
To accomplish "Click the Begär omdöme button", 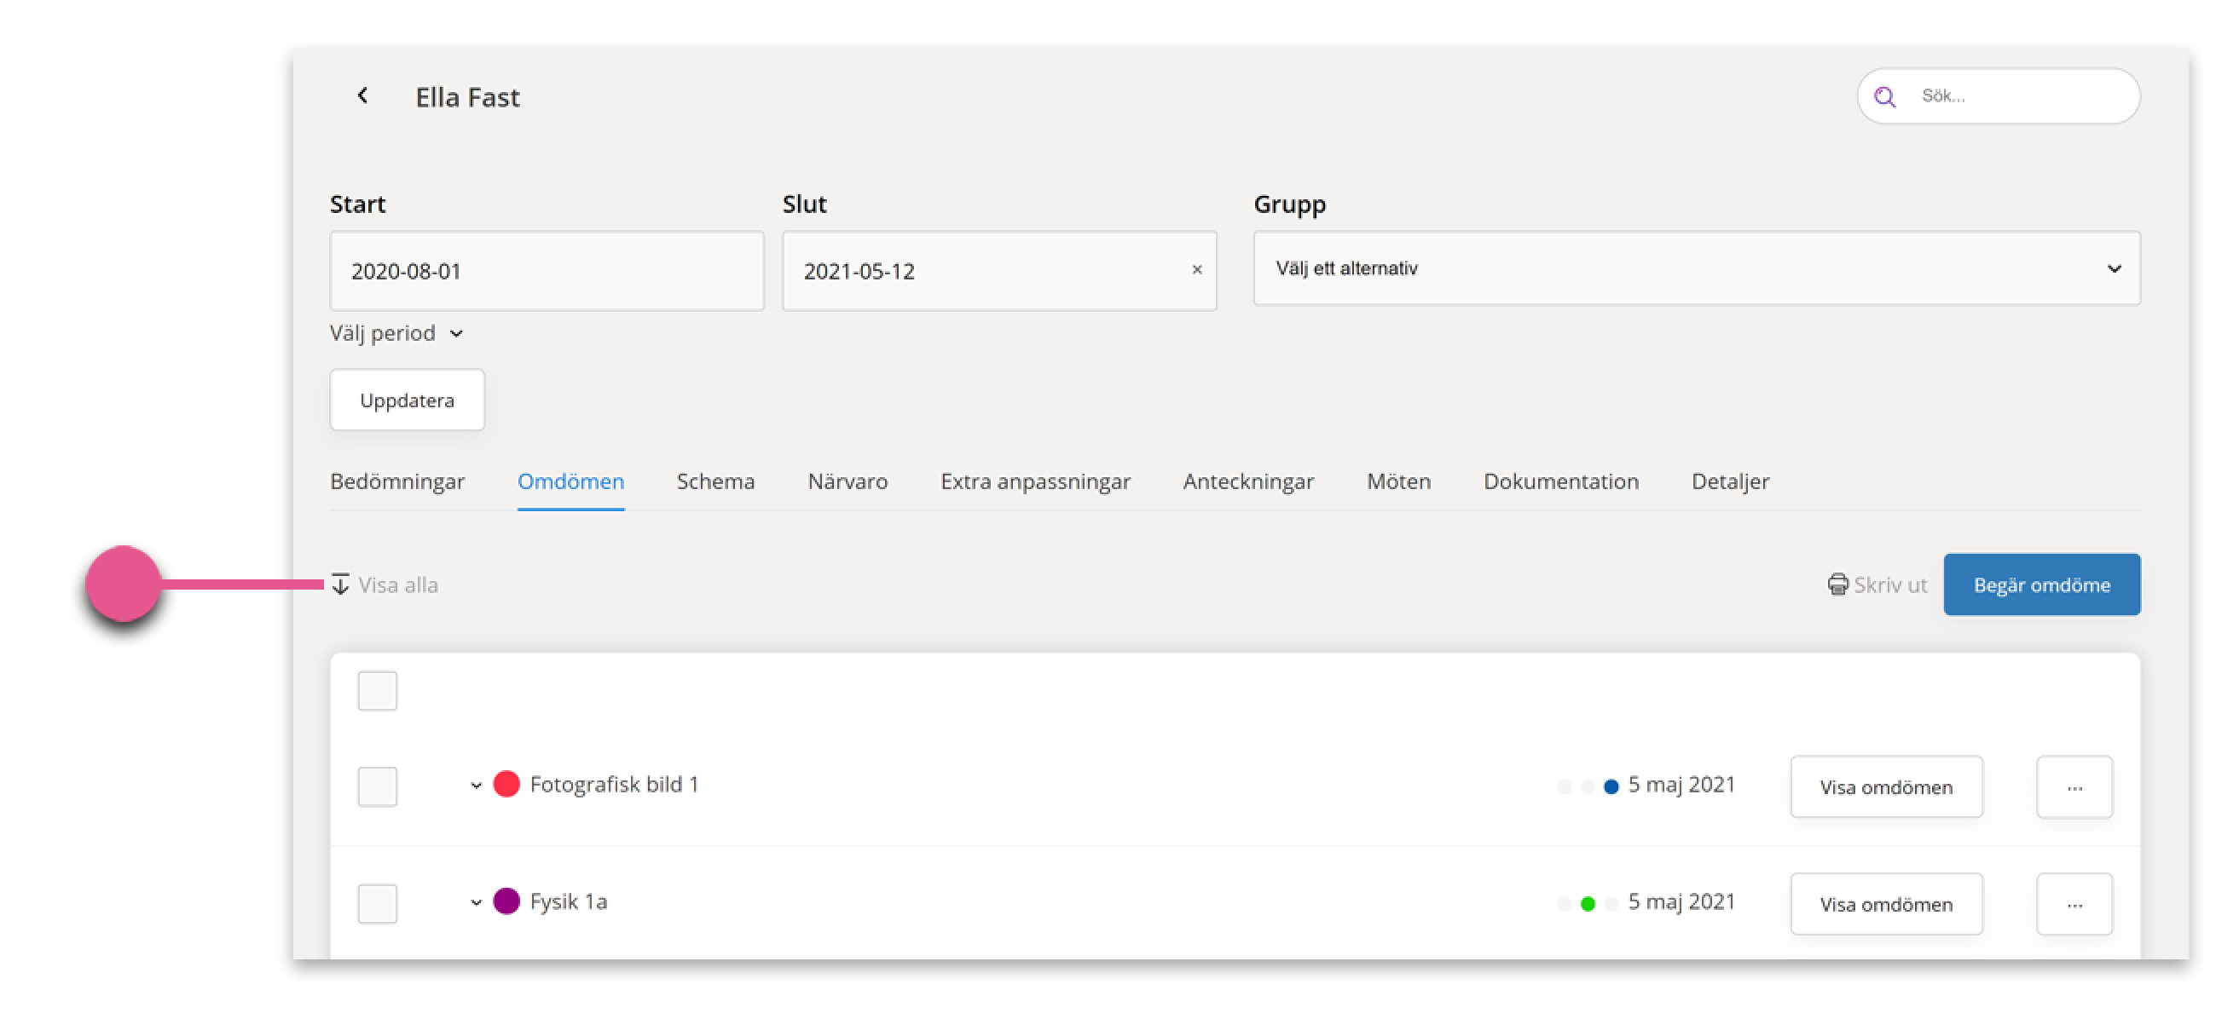I will 2041,584.
